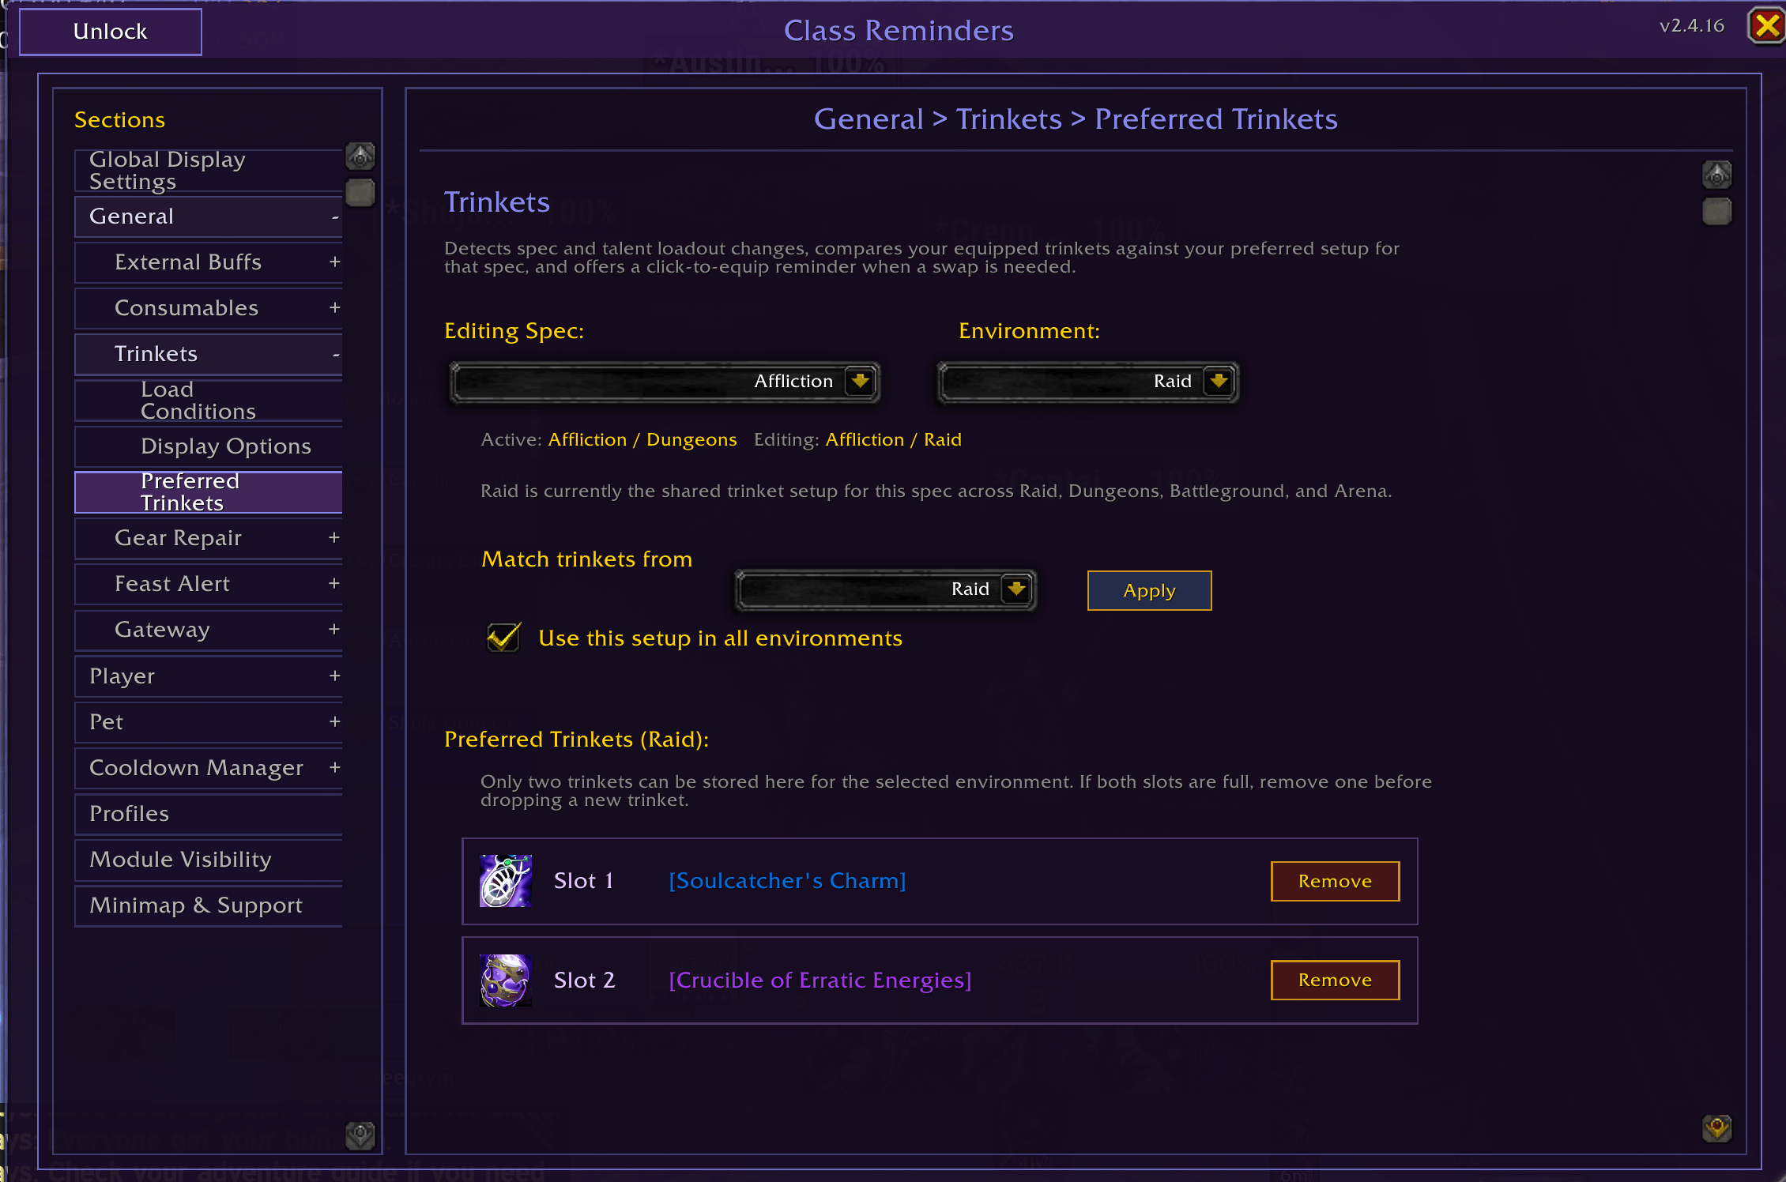Screen dimensions: 1786x1182
Task: Click the sidebar scrollbar thumb
Action: (x=360, y=193)
